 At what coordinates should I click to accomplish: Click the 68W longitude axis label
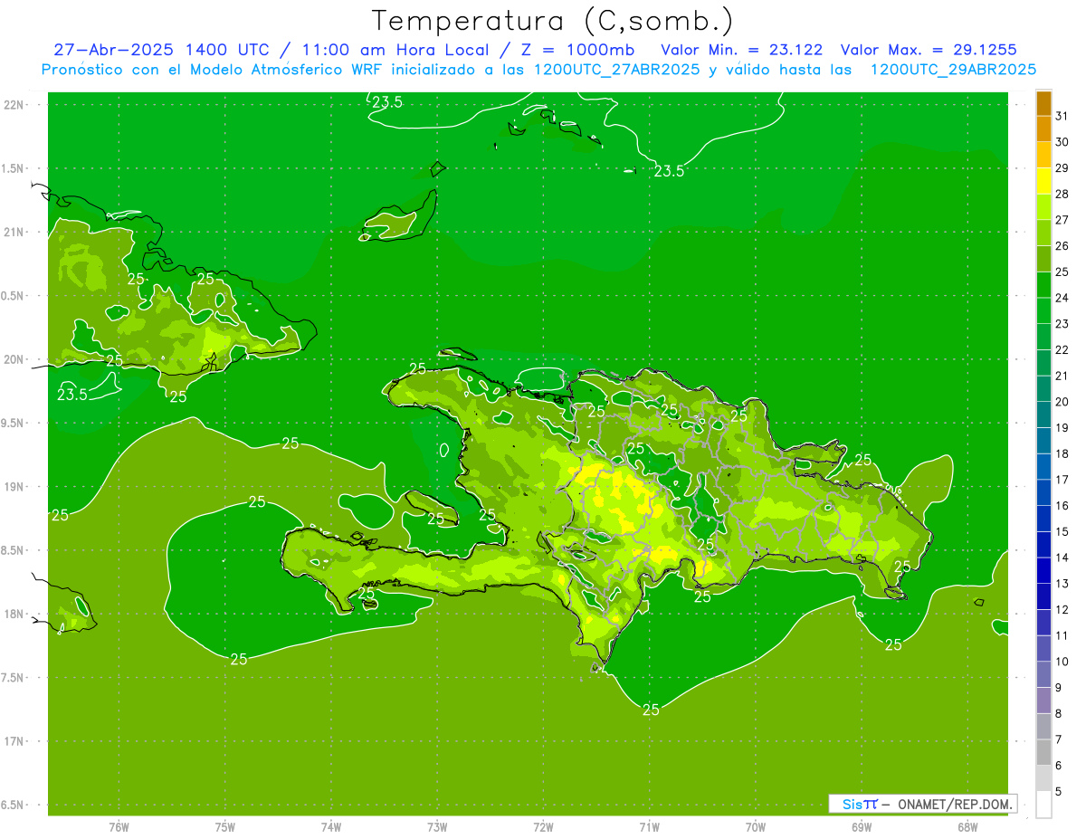(967, 826)
